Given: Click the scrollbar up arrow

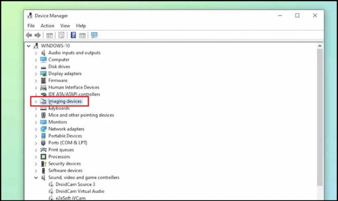Looking at the screenshot, I should [320, 46].
